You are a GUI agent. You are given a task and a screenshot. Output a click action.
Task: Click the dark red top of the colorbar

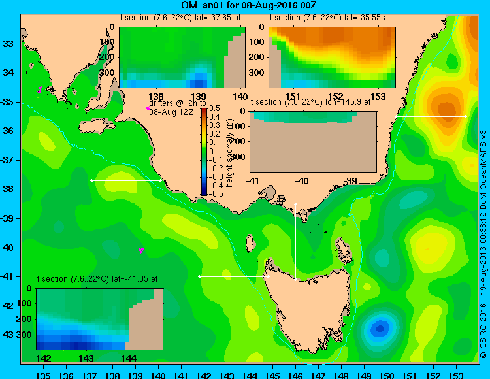click(x=204, y=110)
